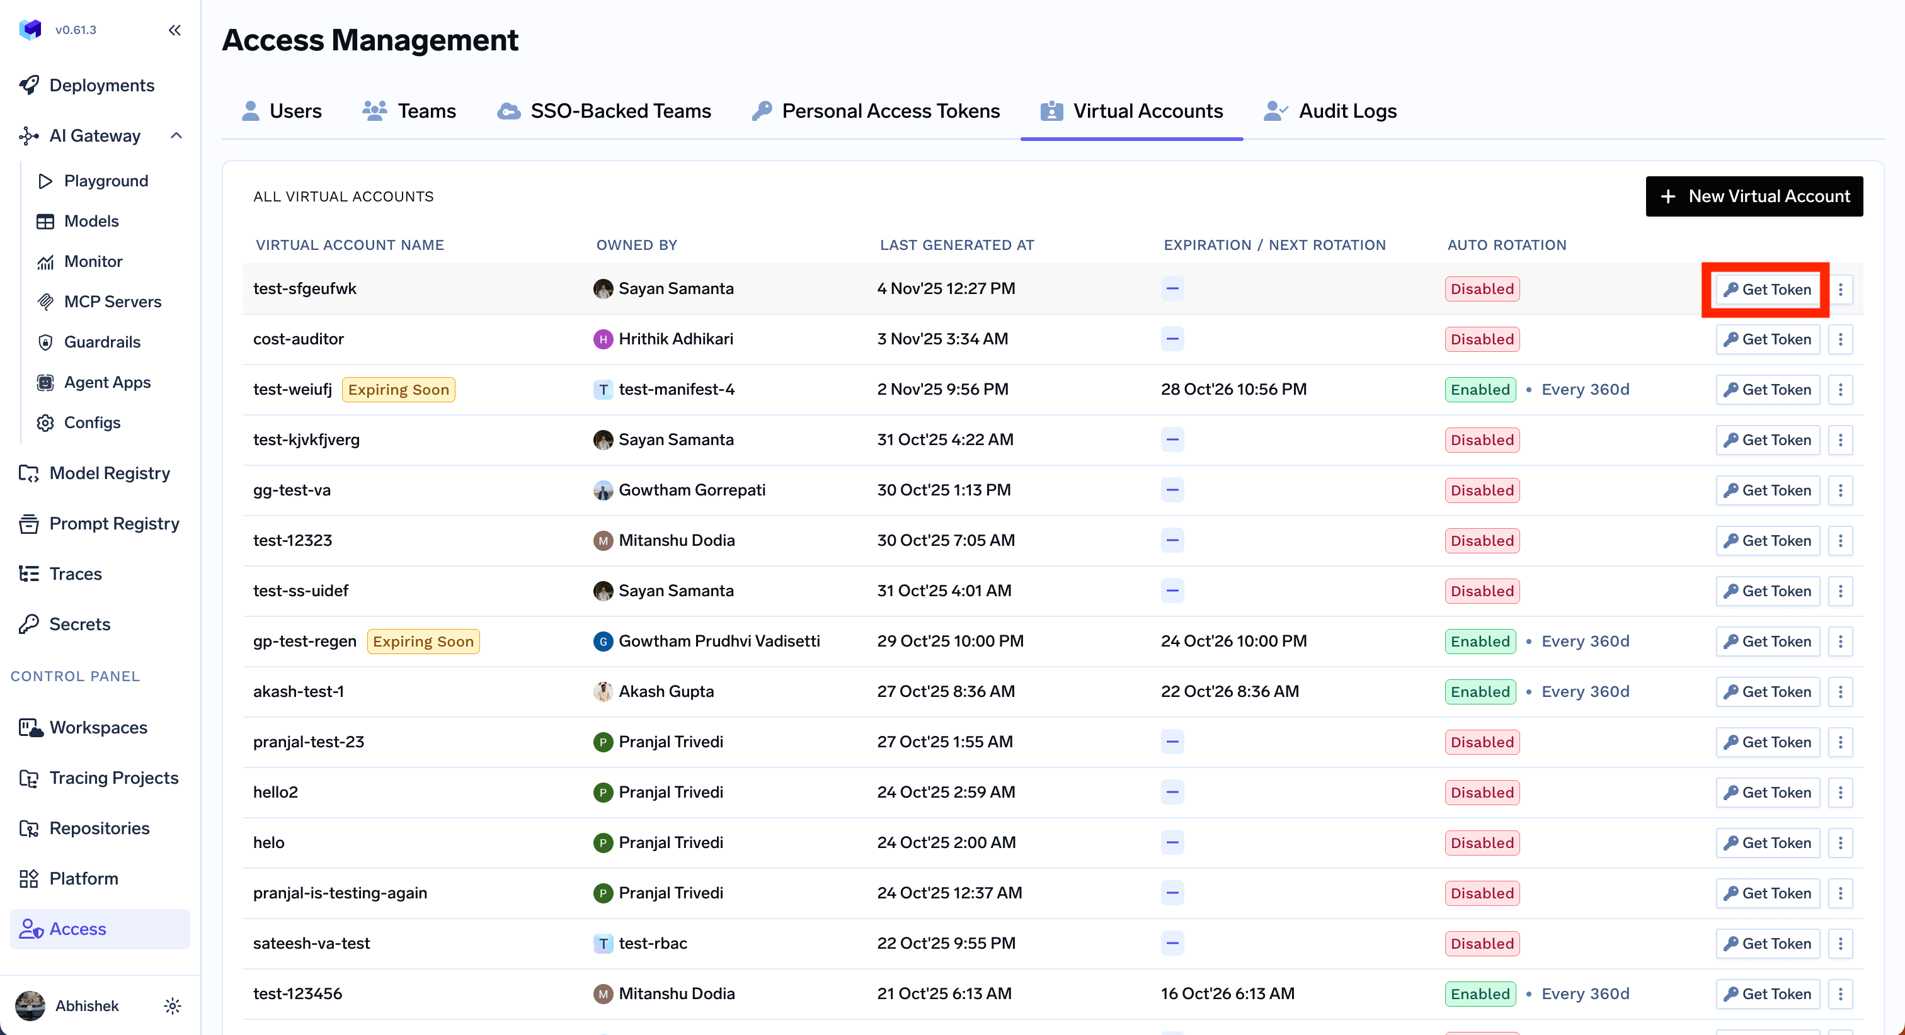Click Disabled badge on gg-test-va row
The height and width of the screenshot is (1035, 1905).
[x=1482, y=490]
